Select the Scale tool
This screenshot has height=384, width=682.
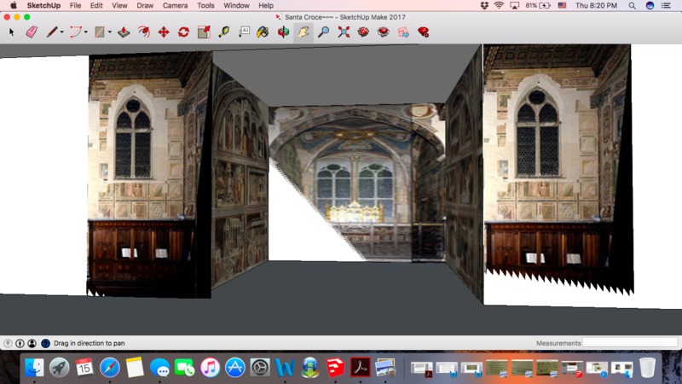click(x=204, y=32)
